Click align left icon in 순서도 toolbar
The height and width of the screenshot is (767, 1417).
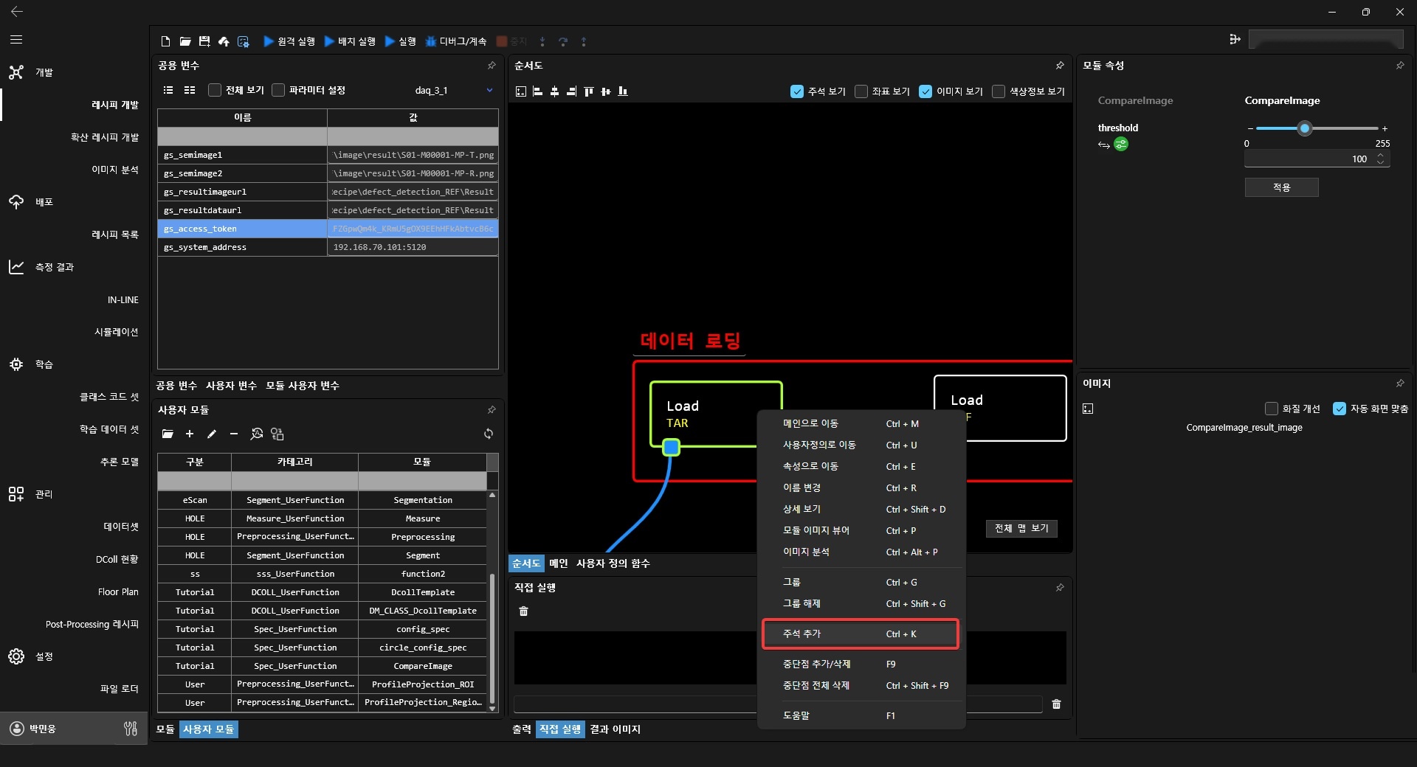click(x=537, y=91)
